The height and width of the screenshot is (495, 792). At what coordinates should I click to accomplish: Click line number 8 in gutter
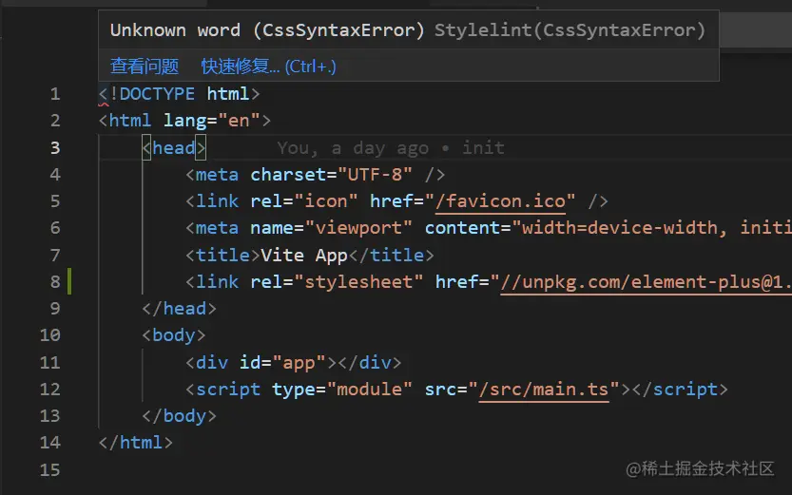pyautogui.click(x=54, y=282)
